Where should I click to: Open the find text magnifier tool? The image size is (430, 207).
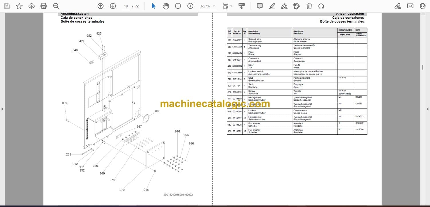56,6
